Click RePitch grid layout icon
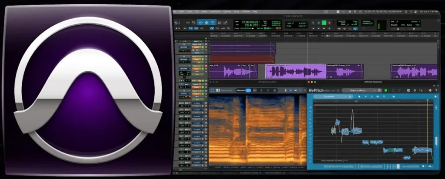 pos(408,90)
